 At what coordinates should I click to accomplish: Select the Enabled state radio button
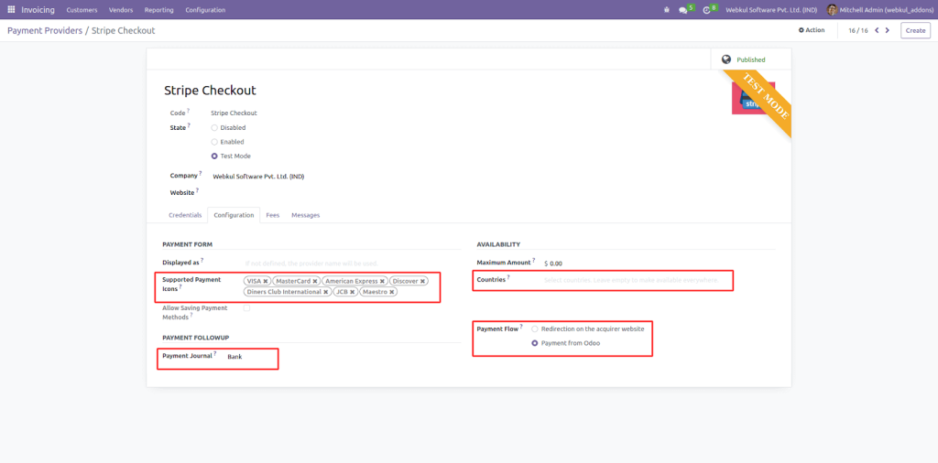coord(214,142)
